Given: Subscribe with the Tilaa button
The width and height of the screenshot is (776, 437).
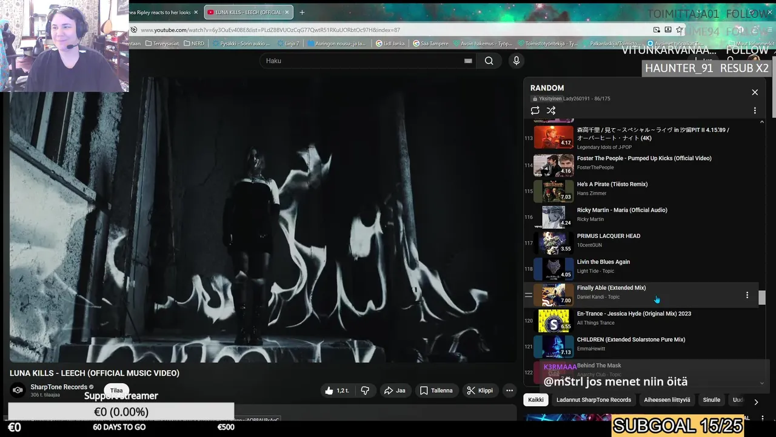Looking at the screenshot, I should pyautogui.click(x=116, y=390).
